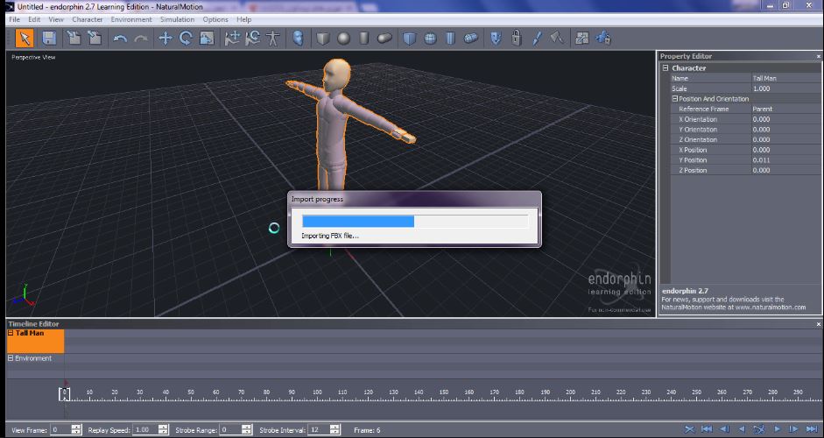
Task: Edit the Name field value Tall Man
Action: 785,78
